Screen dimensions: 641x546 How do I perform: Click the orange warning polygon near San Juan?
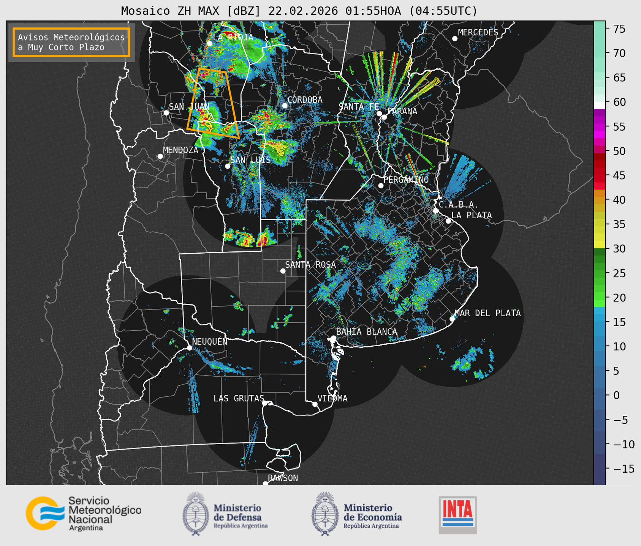[213, 103]
